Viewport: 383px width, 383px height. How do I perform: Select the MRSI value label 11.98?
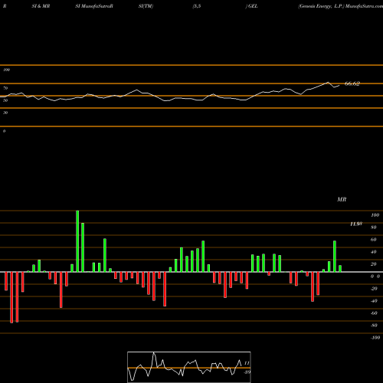356,224
